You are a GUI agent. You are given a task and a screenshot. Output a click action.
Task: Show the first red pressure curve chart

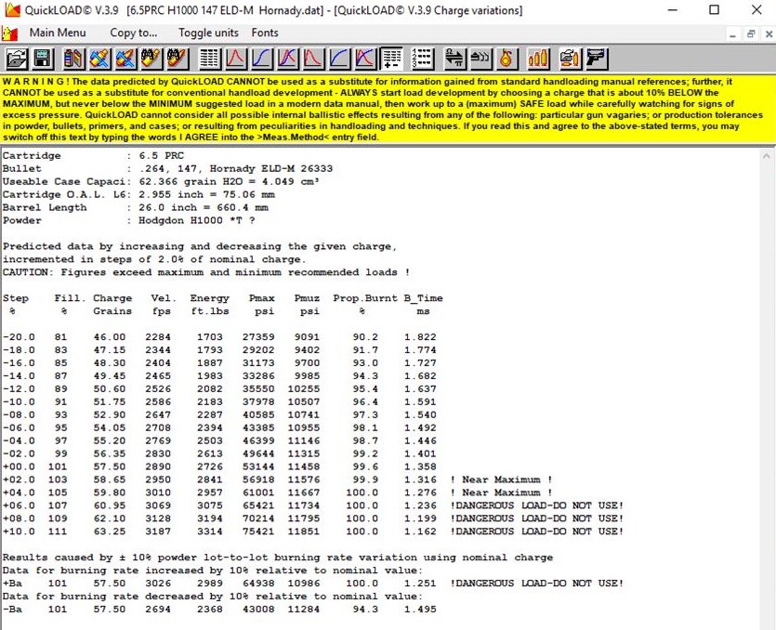(235, 59)
